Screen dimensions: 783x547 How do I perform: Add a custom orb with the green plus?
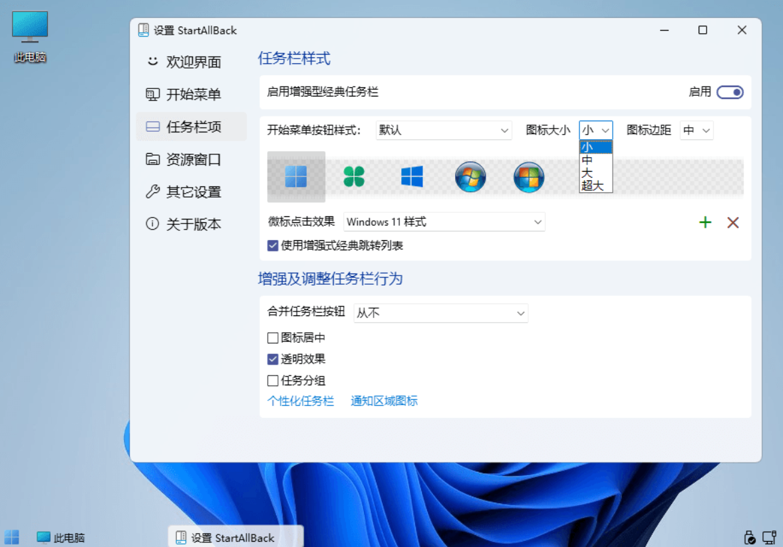705,222
